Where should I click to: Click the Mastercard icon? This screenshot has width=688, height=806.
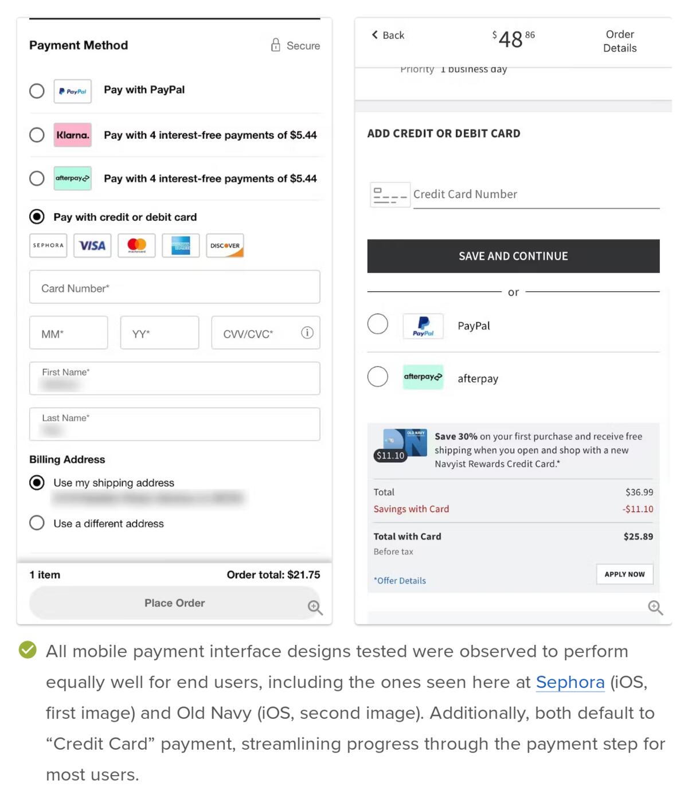click(136, 245)
